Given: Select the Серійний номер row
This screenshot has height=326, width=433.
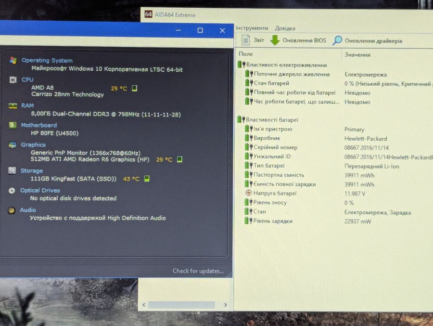Looking at the screenshot, I should (x=275, y=147).
